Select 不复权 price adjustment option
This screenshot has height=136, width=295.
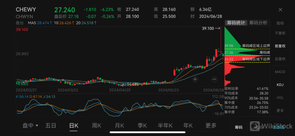click(x=280, y=33)
